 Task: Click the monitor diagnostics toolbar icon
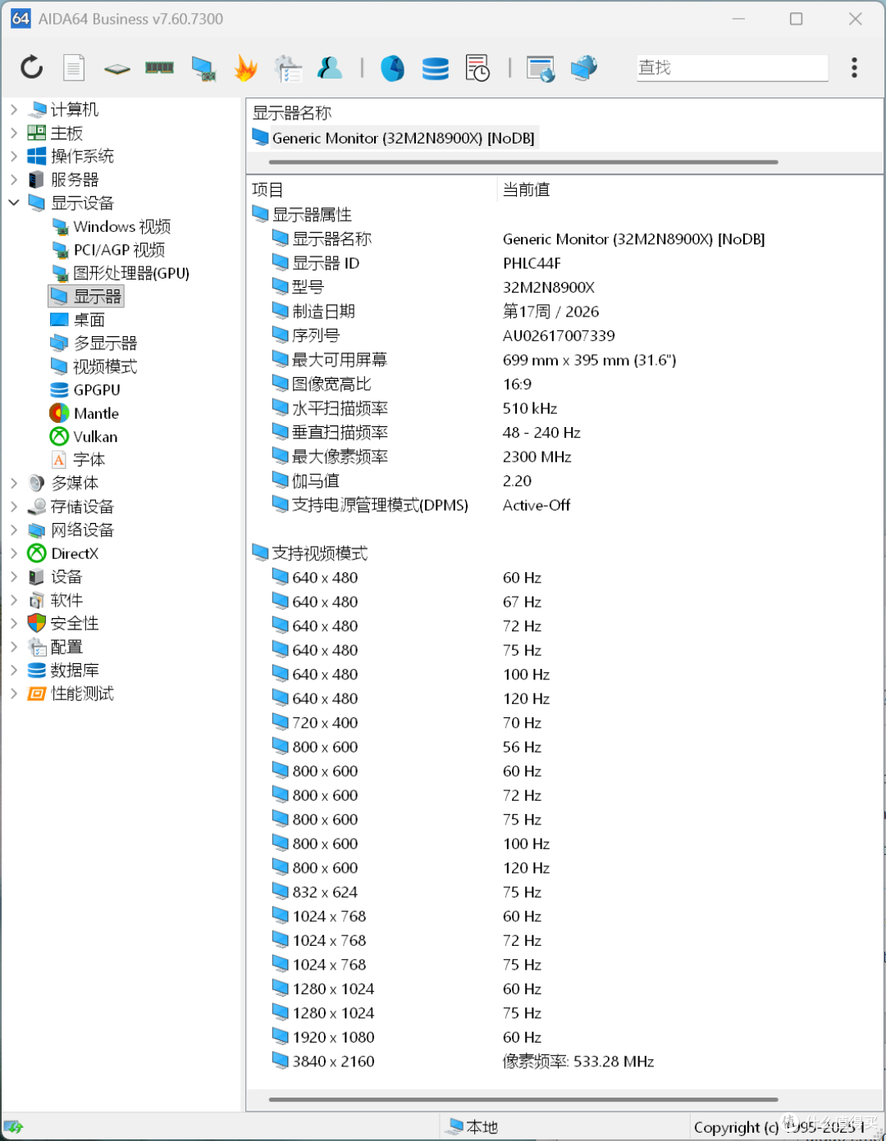tap(203, 69)
